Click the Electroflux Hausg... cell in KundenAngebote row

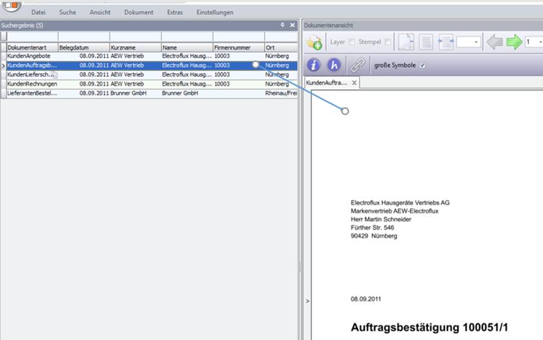click(187, 56)
